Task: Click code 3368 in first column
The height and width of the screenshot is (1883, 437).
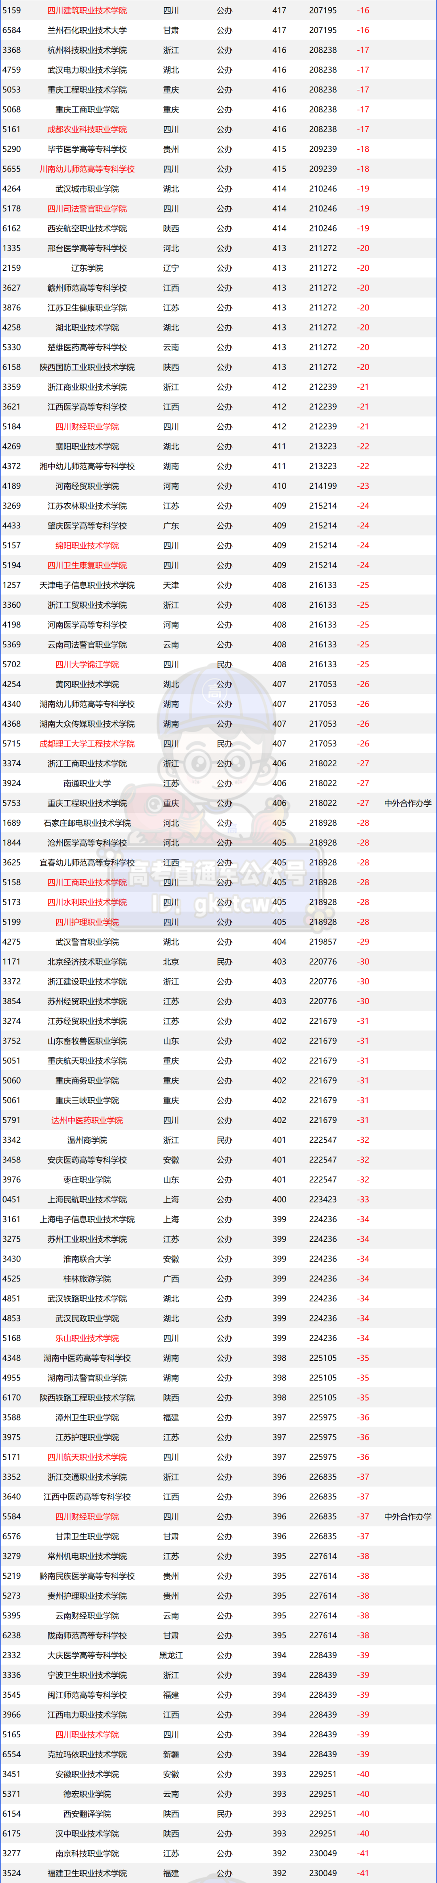Action: (12, 51)
